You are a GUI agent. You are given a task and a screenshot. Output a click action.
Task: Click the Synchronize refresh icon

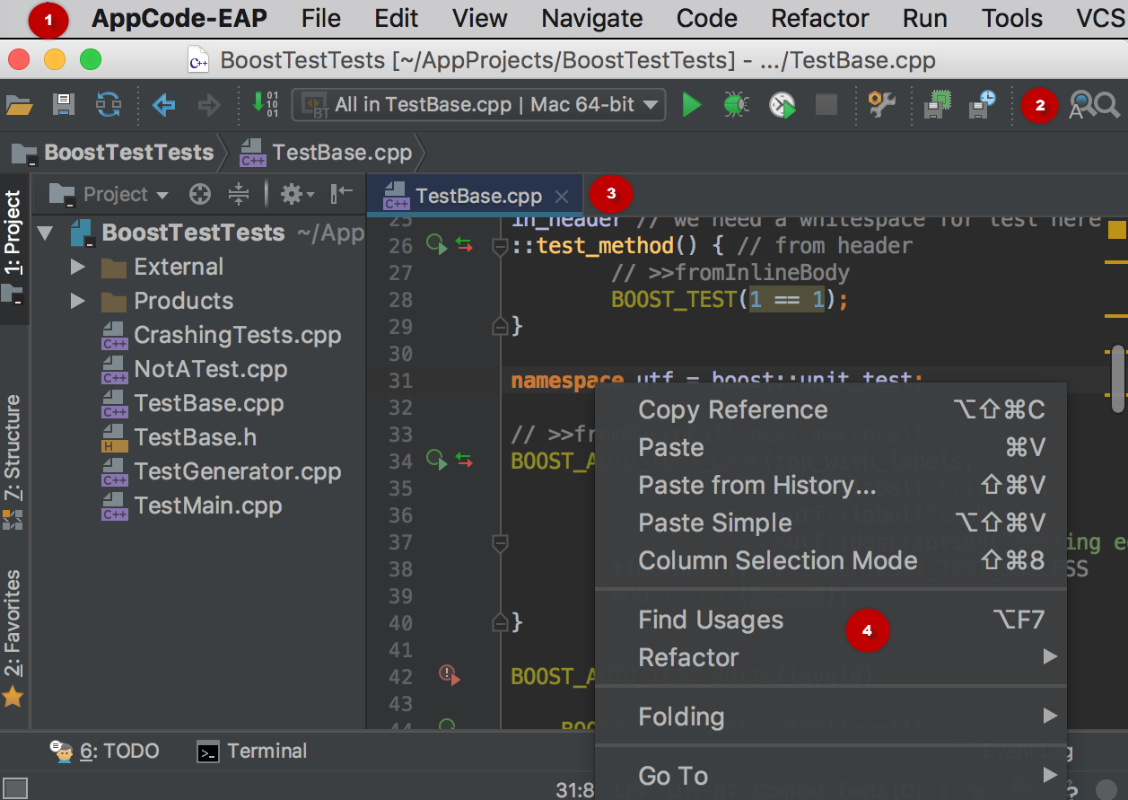tap(109, 105)
